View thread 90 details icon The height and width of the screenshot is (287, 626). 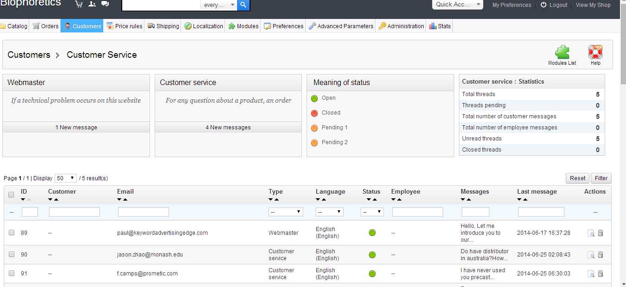[x=591, y=255]
